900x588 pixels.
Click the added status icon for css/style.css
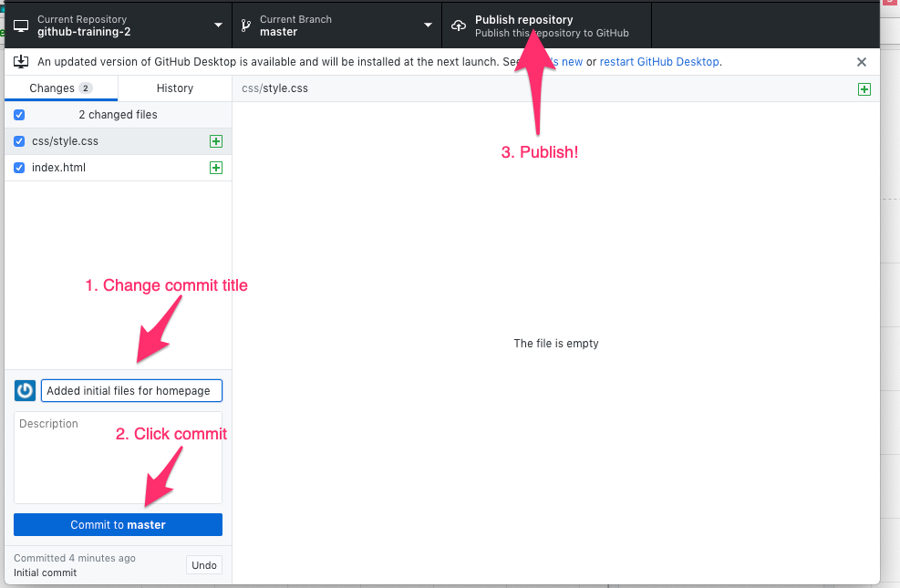coord(216,141)
